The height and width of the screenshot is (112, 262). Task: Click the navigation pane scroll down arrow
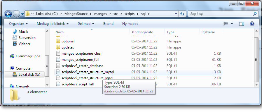coord(47,85)
